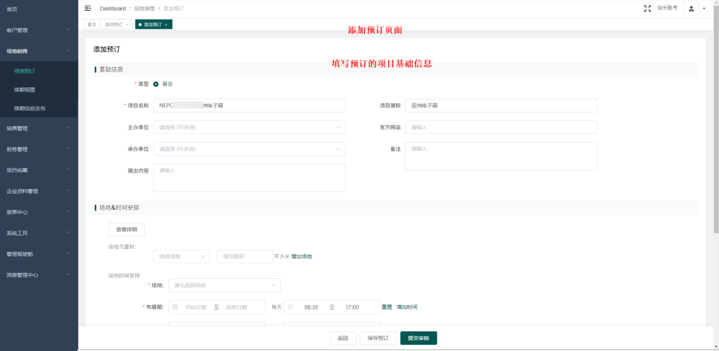Focus the 填写面积 input
The image size is (719, 351).
[x=245, y=256]
